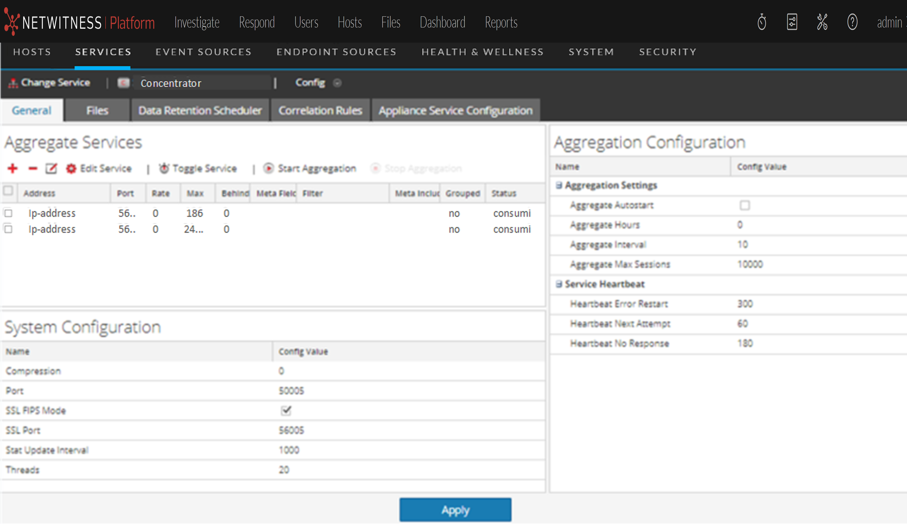Switch to the Correlation Rules tab
The image size is (907, 524).
tap(320, 110)
